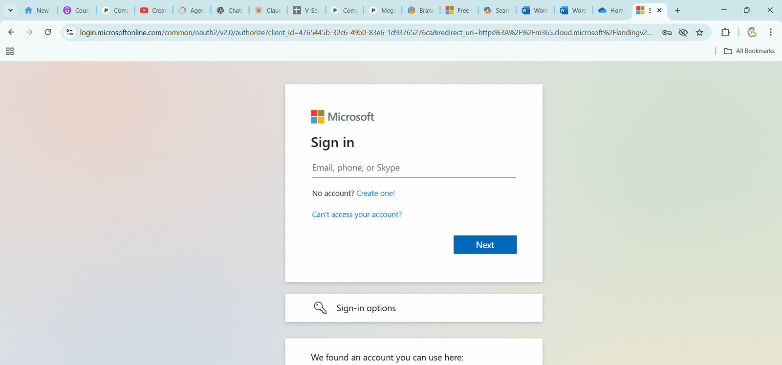Focus the Email, phone, or Skype field
This screenshot has height=365, width=782.
click(413, 168)
